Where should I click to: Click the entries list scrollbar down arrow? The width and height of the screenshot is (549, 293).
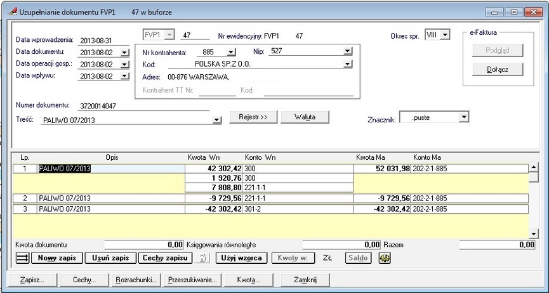click(x=534, y=234)
